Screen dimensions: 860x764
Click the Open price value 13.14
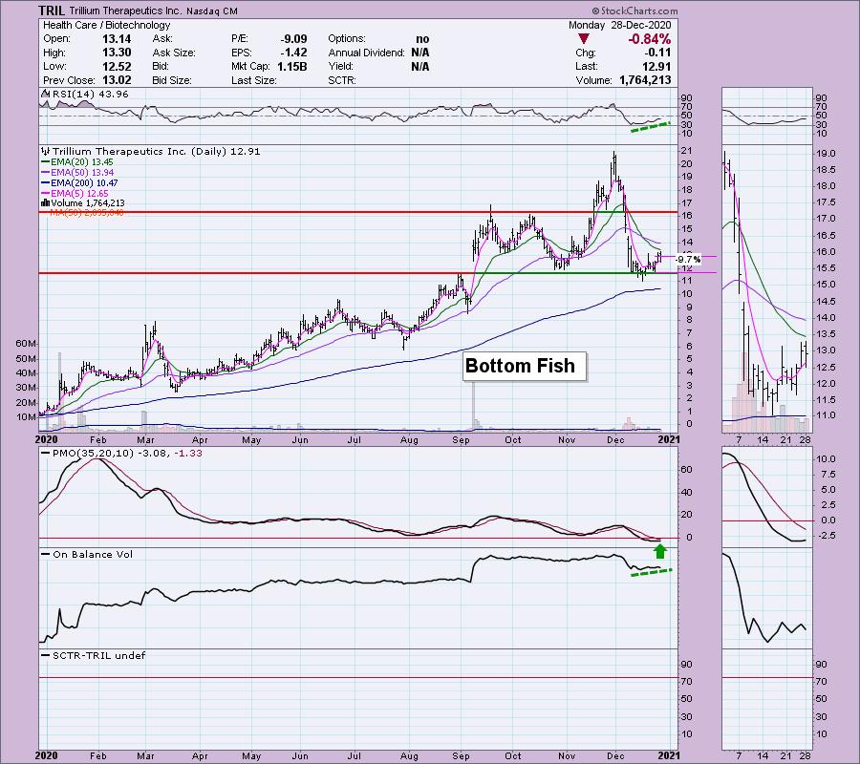117,39
